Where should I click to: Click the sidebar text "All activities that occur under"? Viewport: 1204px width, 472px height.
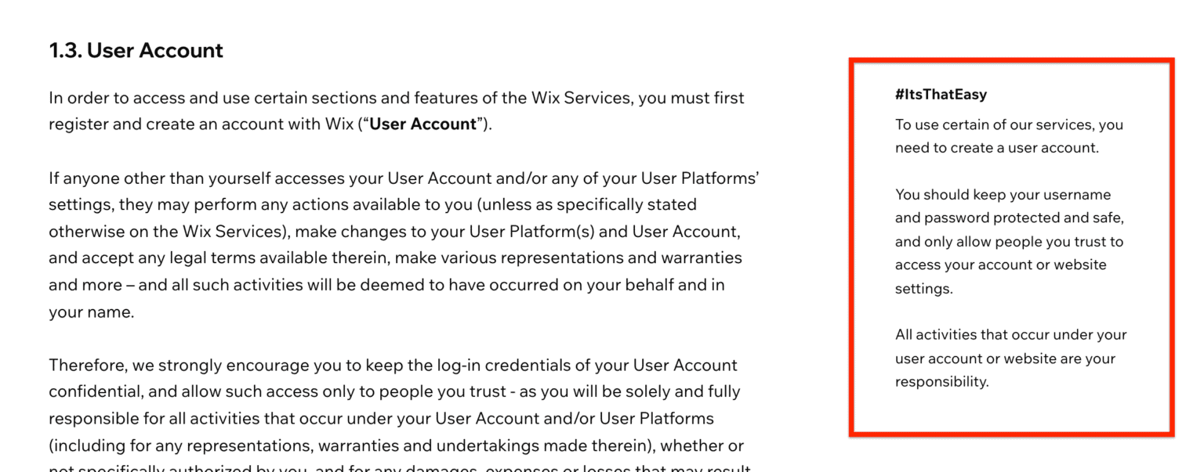coord(1011,359)
